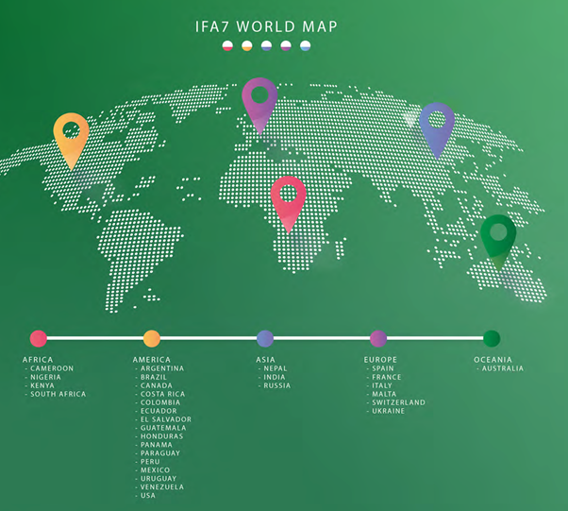Viewport: 568px width, 511px height.
Task: Click PARAGUAY in the America list
Action: (160, 453)
